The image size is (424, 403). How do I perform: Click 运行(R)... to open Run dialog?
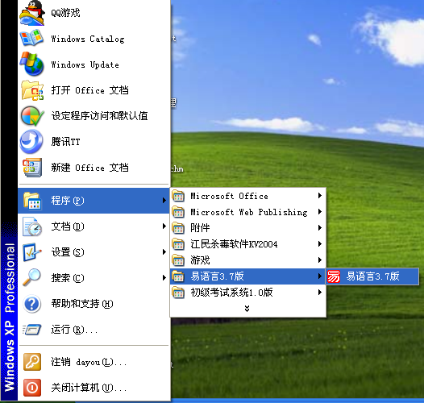(x=94, y=330)
